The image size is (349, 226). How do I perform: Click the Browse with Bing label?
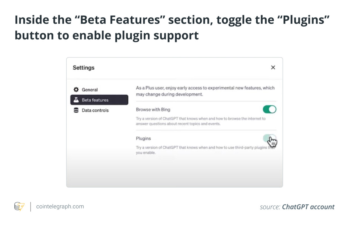(x=153, y=110)
